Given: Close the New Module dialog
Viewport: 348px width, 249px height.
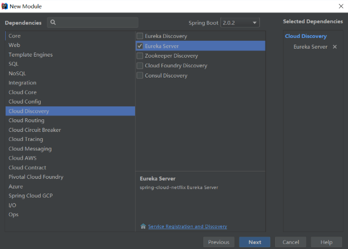Looking at the screenshot, I should pos(339,6).
